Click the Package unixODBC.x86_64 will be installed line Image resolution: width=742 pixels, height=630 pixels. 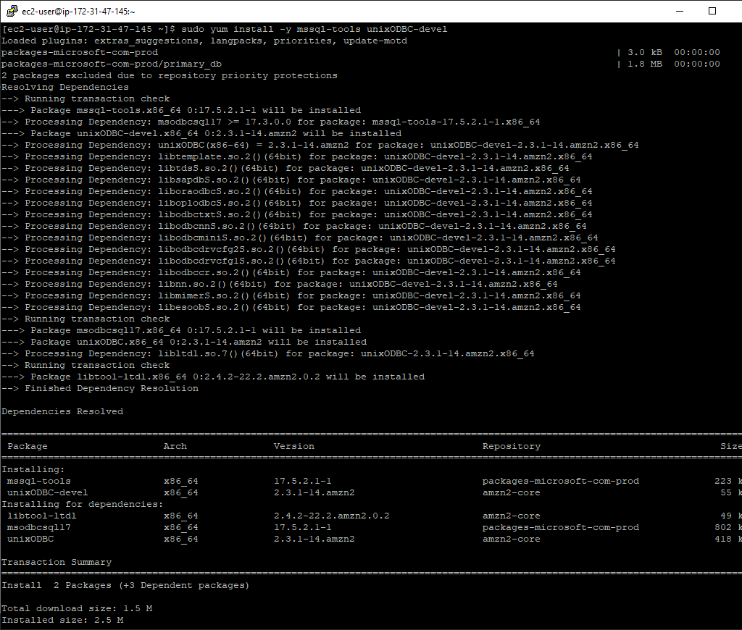184,342
